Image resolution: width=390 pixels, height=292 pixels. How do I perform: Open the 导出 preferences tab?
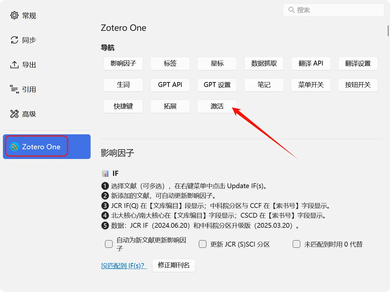pyautogui.click(x=47, y=65)
